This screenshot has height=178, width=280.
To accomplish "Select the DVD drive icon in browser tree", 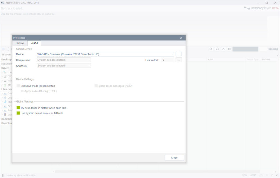I will click(5, 76).
